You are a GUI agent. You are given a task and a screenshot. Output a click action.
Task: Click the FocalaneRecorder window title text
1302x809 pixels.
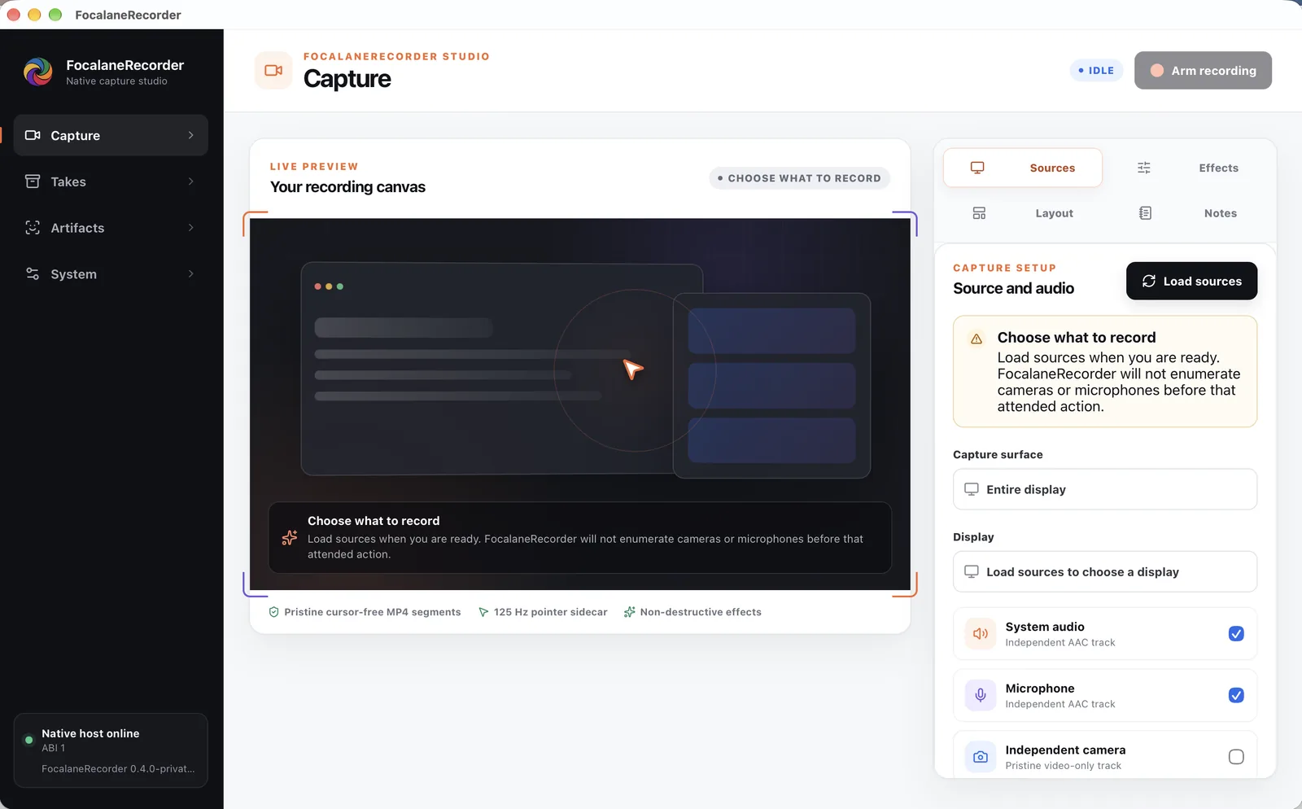point(128,15)
